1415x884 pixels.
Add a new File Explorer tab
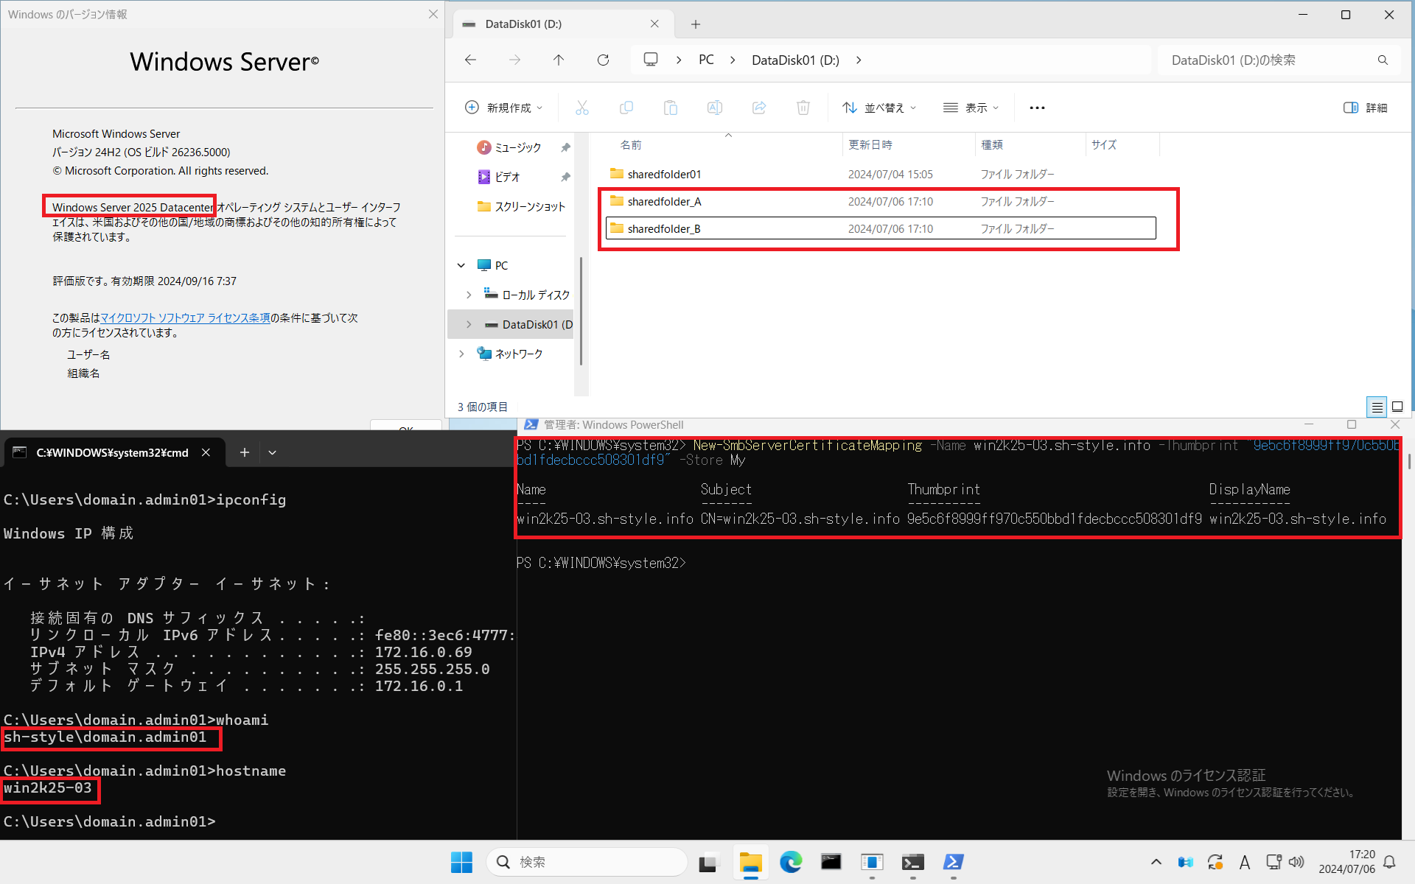(x=695, y=24)
